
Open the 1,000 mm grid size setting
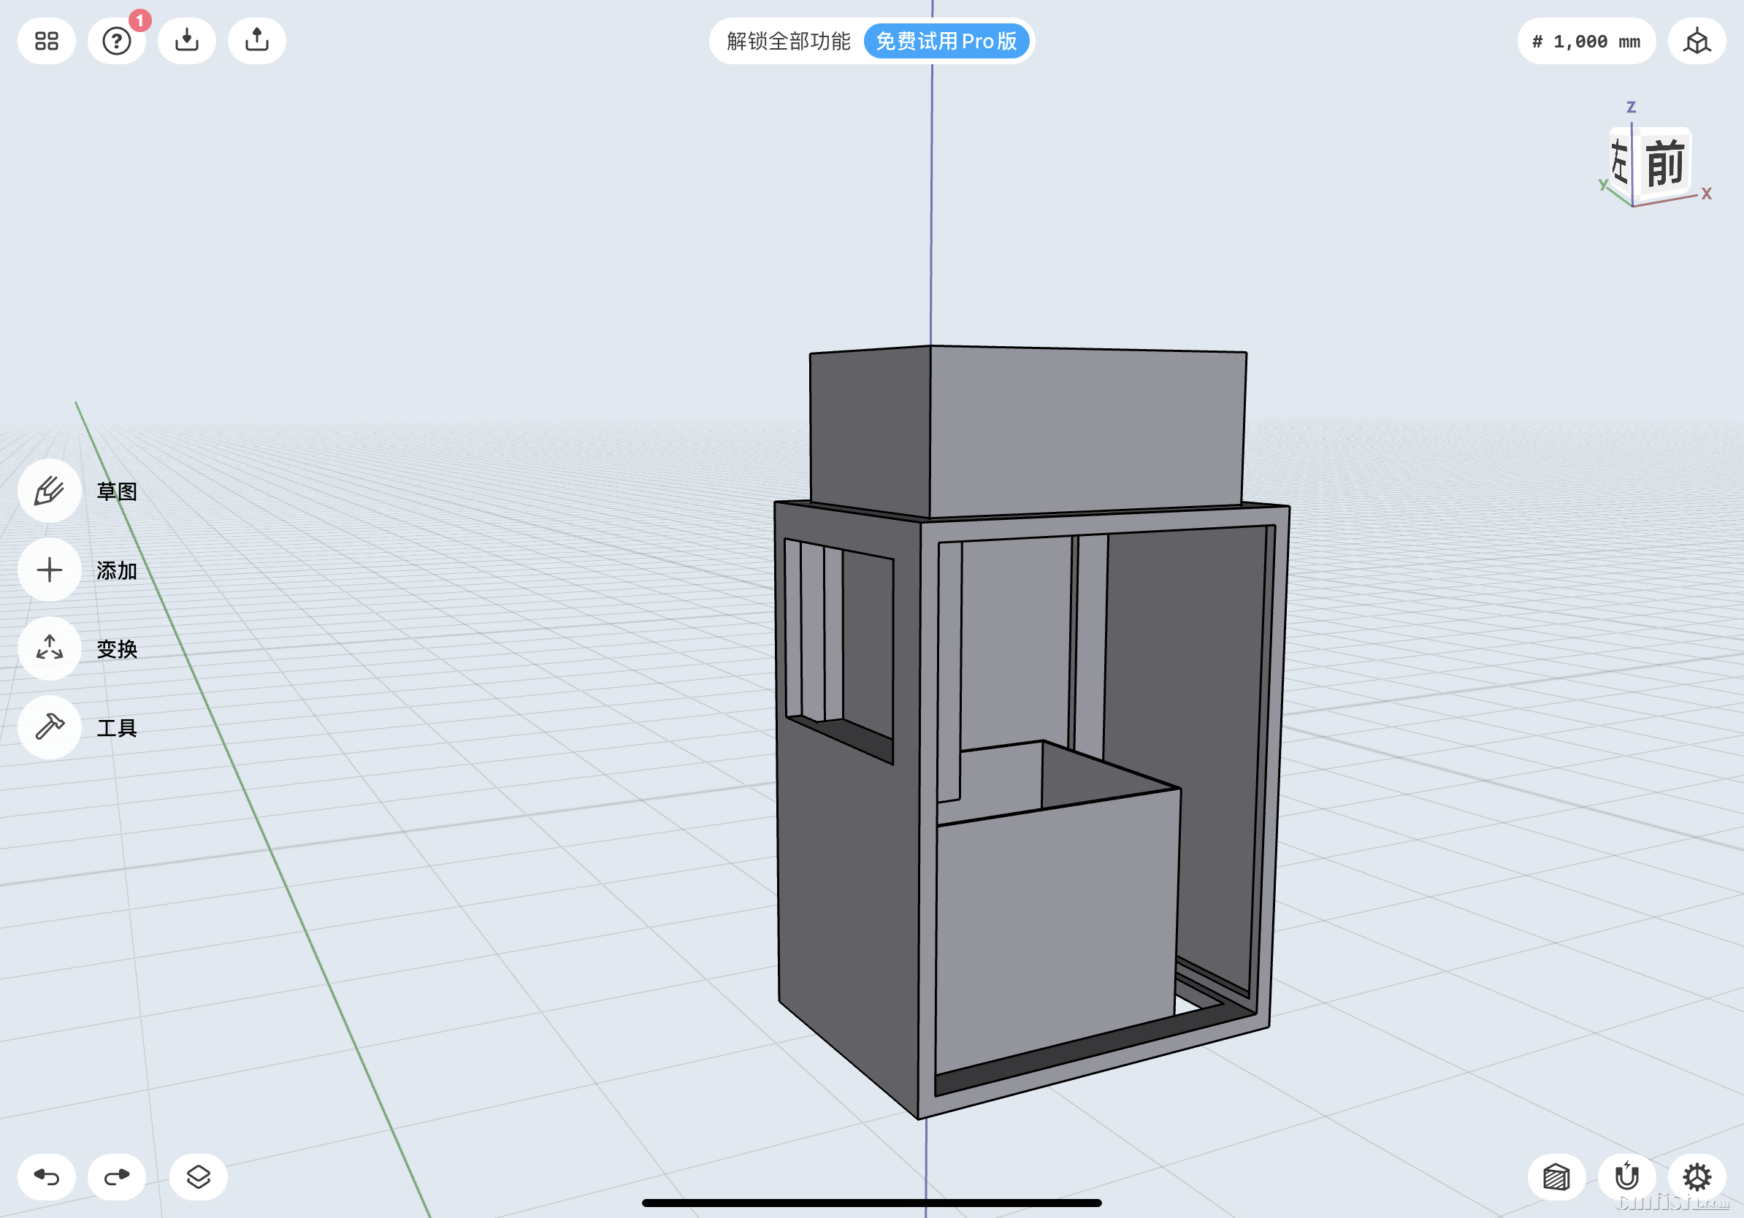(x=1586, y=41)
